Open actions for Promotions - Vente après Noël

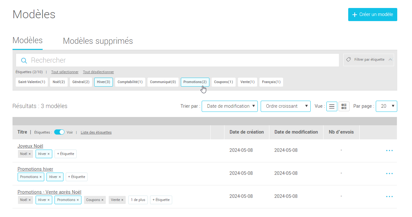coord(389,197)
